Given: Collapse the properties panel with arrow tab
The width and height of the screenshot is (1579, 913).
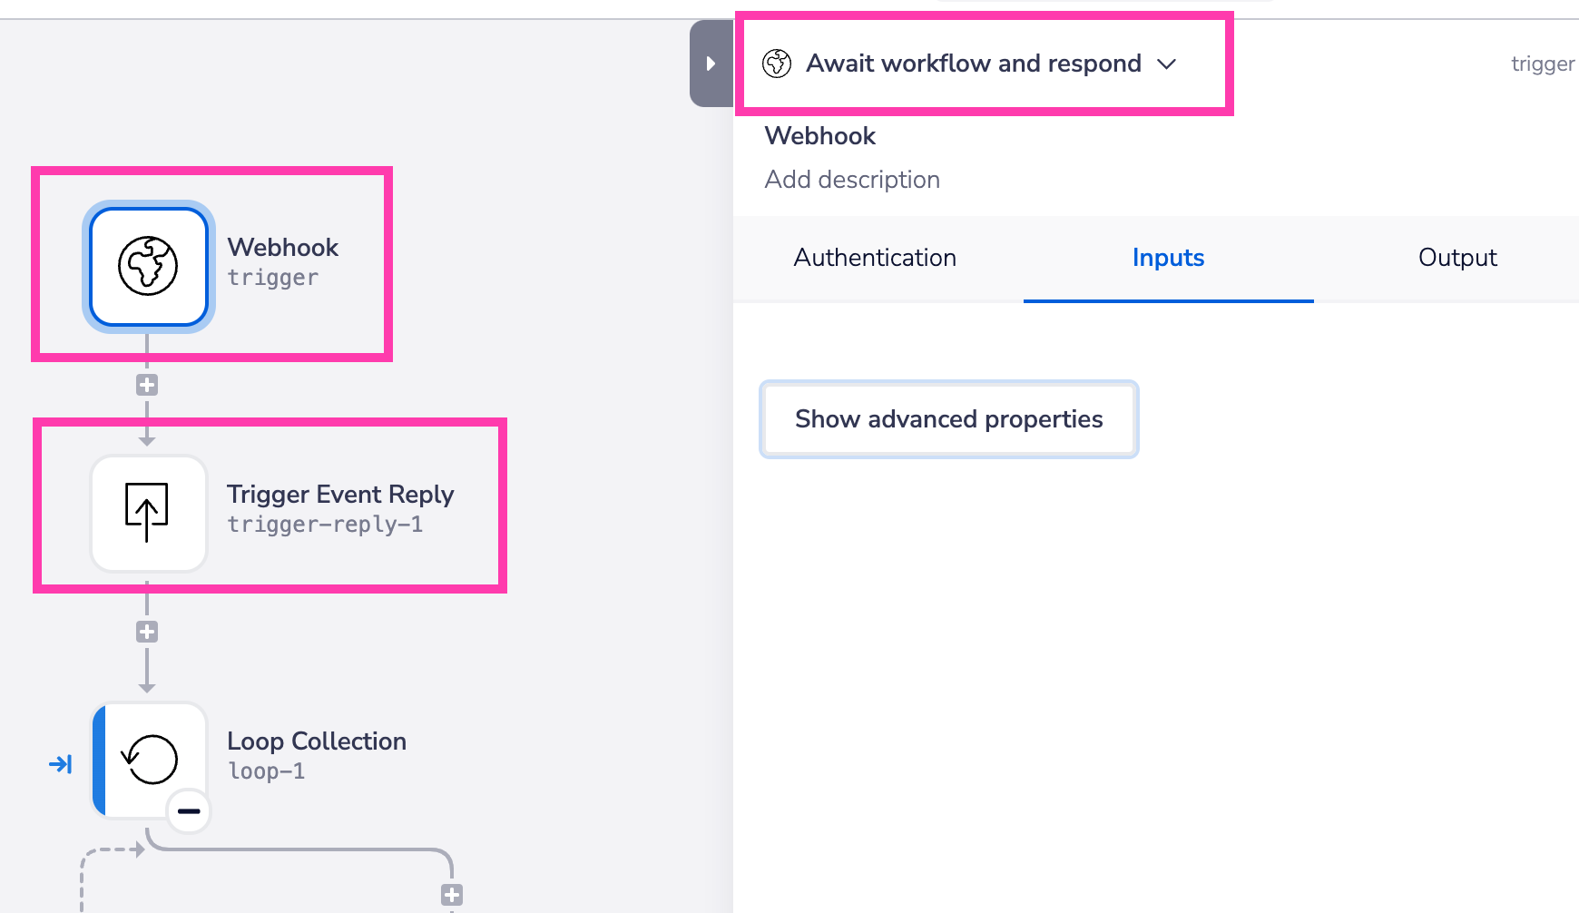Looking at the screenshot, I should point(711,64).
